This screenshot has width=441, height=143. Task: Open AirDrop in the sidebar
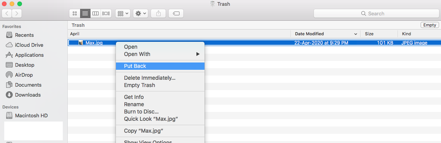click(23, 75)
